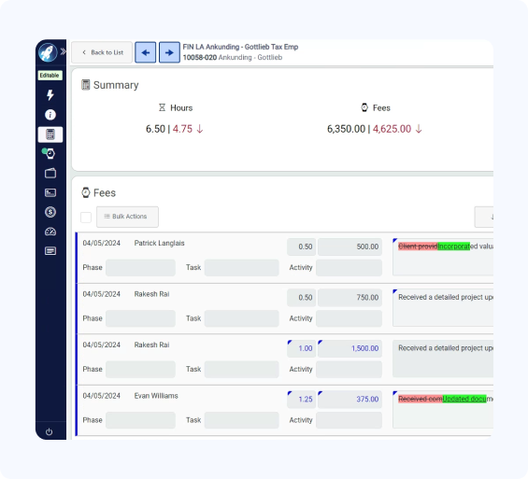Screen dimensions: 528x479
Task: Open Phase dropdown in 750.00 Rakesh Rai row
Action: click(x=140, y=318)
